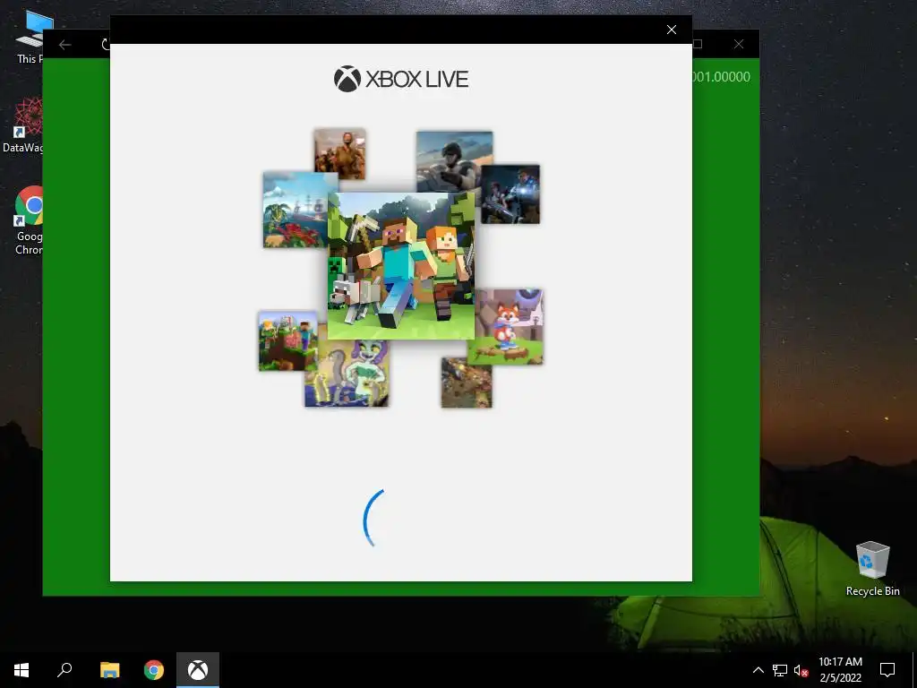Select the Google Chrome desktop shortcut

[28, 220]
